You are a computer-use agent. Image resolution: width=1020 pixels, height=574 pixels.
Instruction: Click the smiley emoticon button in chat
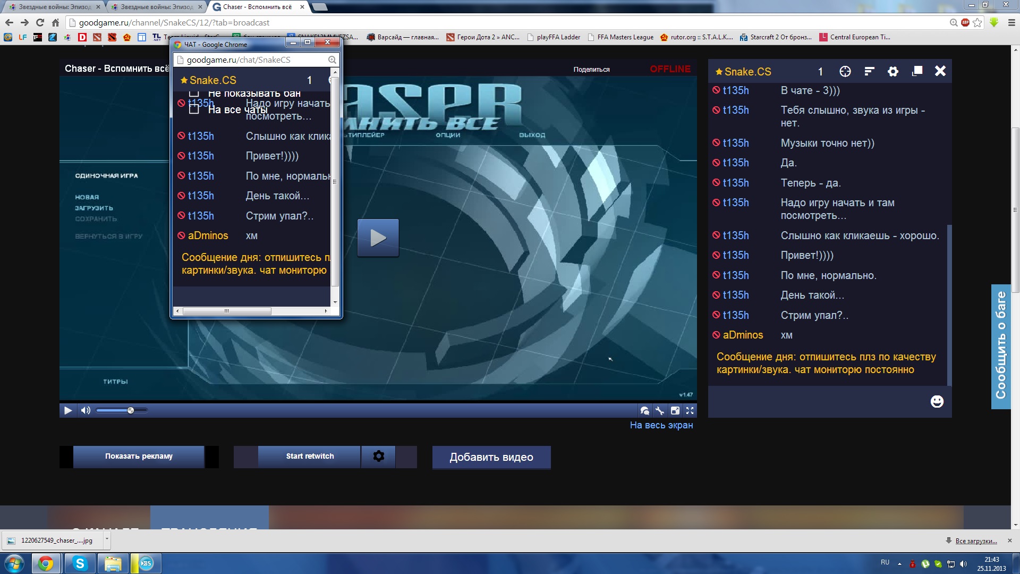(x=937, y=401)
